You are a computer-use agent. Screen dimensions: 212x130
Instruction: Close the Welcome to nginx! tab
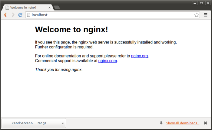49,8
